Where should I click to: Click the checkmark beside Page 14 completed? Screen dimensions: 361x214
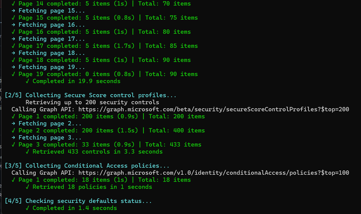pyautogui.click(x=13, y=4)
